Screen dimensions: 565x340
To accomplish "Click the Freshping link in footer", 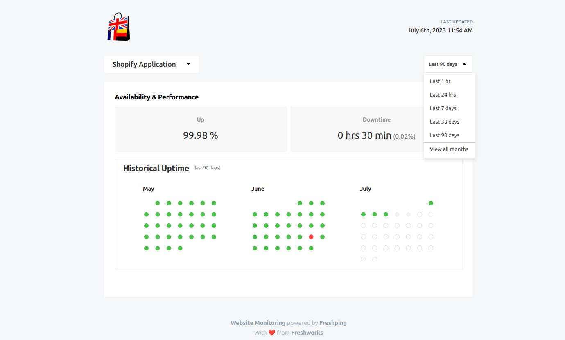I will pyautogui.click(x=333, y=323).
